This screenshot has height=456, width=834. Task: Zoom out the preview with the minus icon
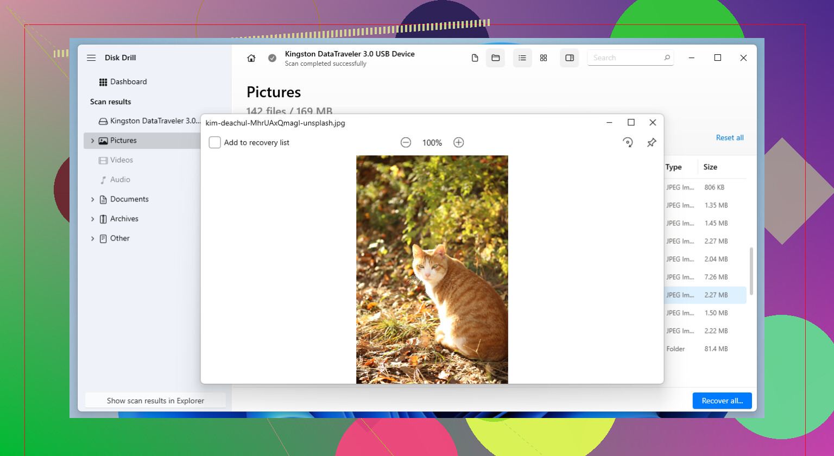click(406, 143)
